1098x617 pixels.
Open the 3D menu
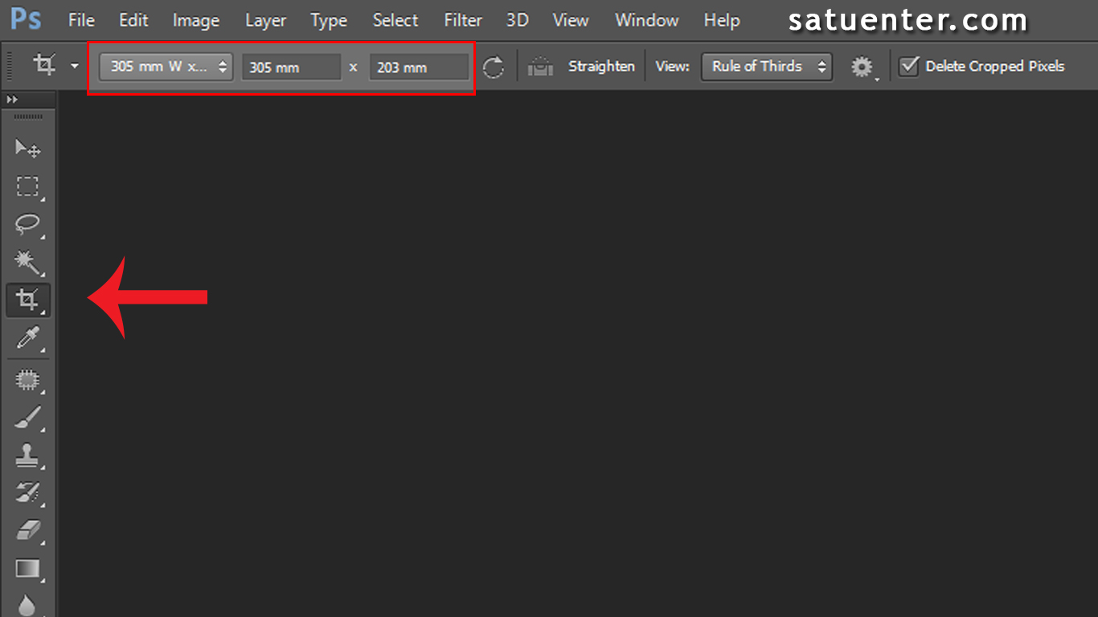(x=518, y=20)
